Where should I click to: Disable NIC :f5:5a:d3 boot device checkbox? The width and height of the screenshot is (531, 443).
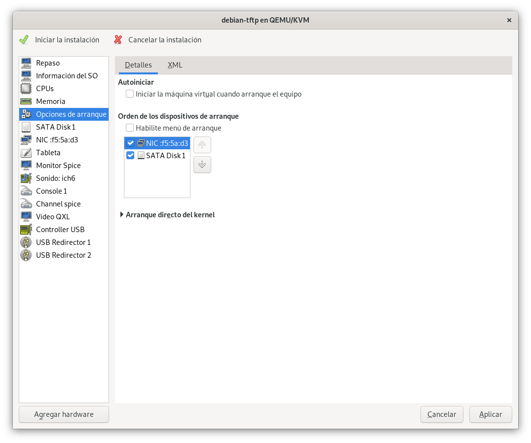click(x=130, y=143)
